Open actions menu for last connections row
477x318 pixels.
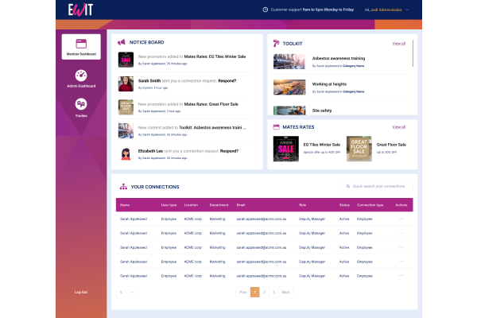[401, 276]
